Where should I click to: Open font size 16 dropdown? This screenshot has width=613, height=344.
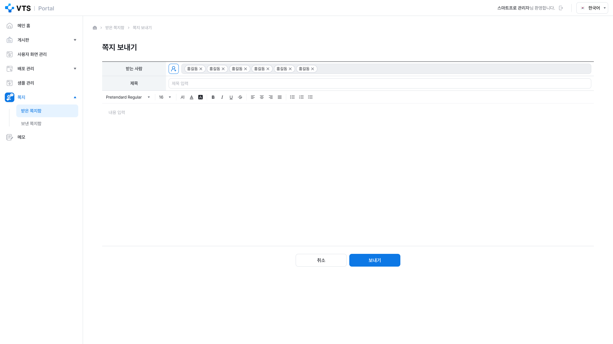pos(165,97)
